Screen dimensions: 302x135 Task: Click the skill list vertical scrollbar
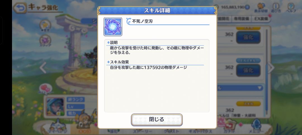pyautogui.click(x=267, y=71)
